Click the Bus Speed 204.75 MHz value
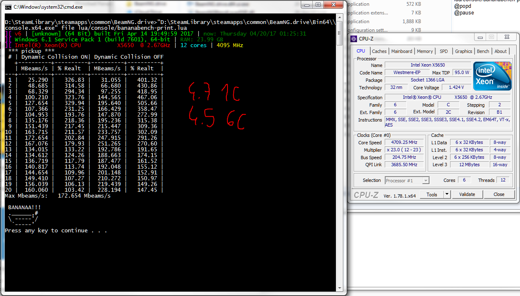This screenshot has width=520, height=296. pos(404,157)
